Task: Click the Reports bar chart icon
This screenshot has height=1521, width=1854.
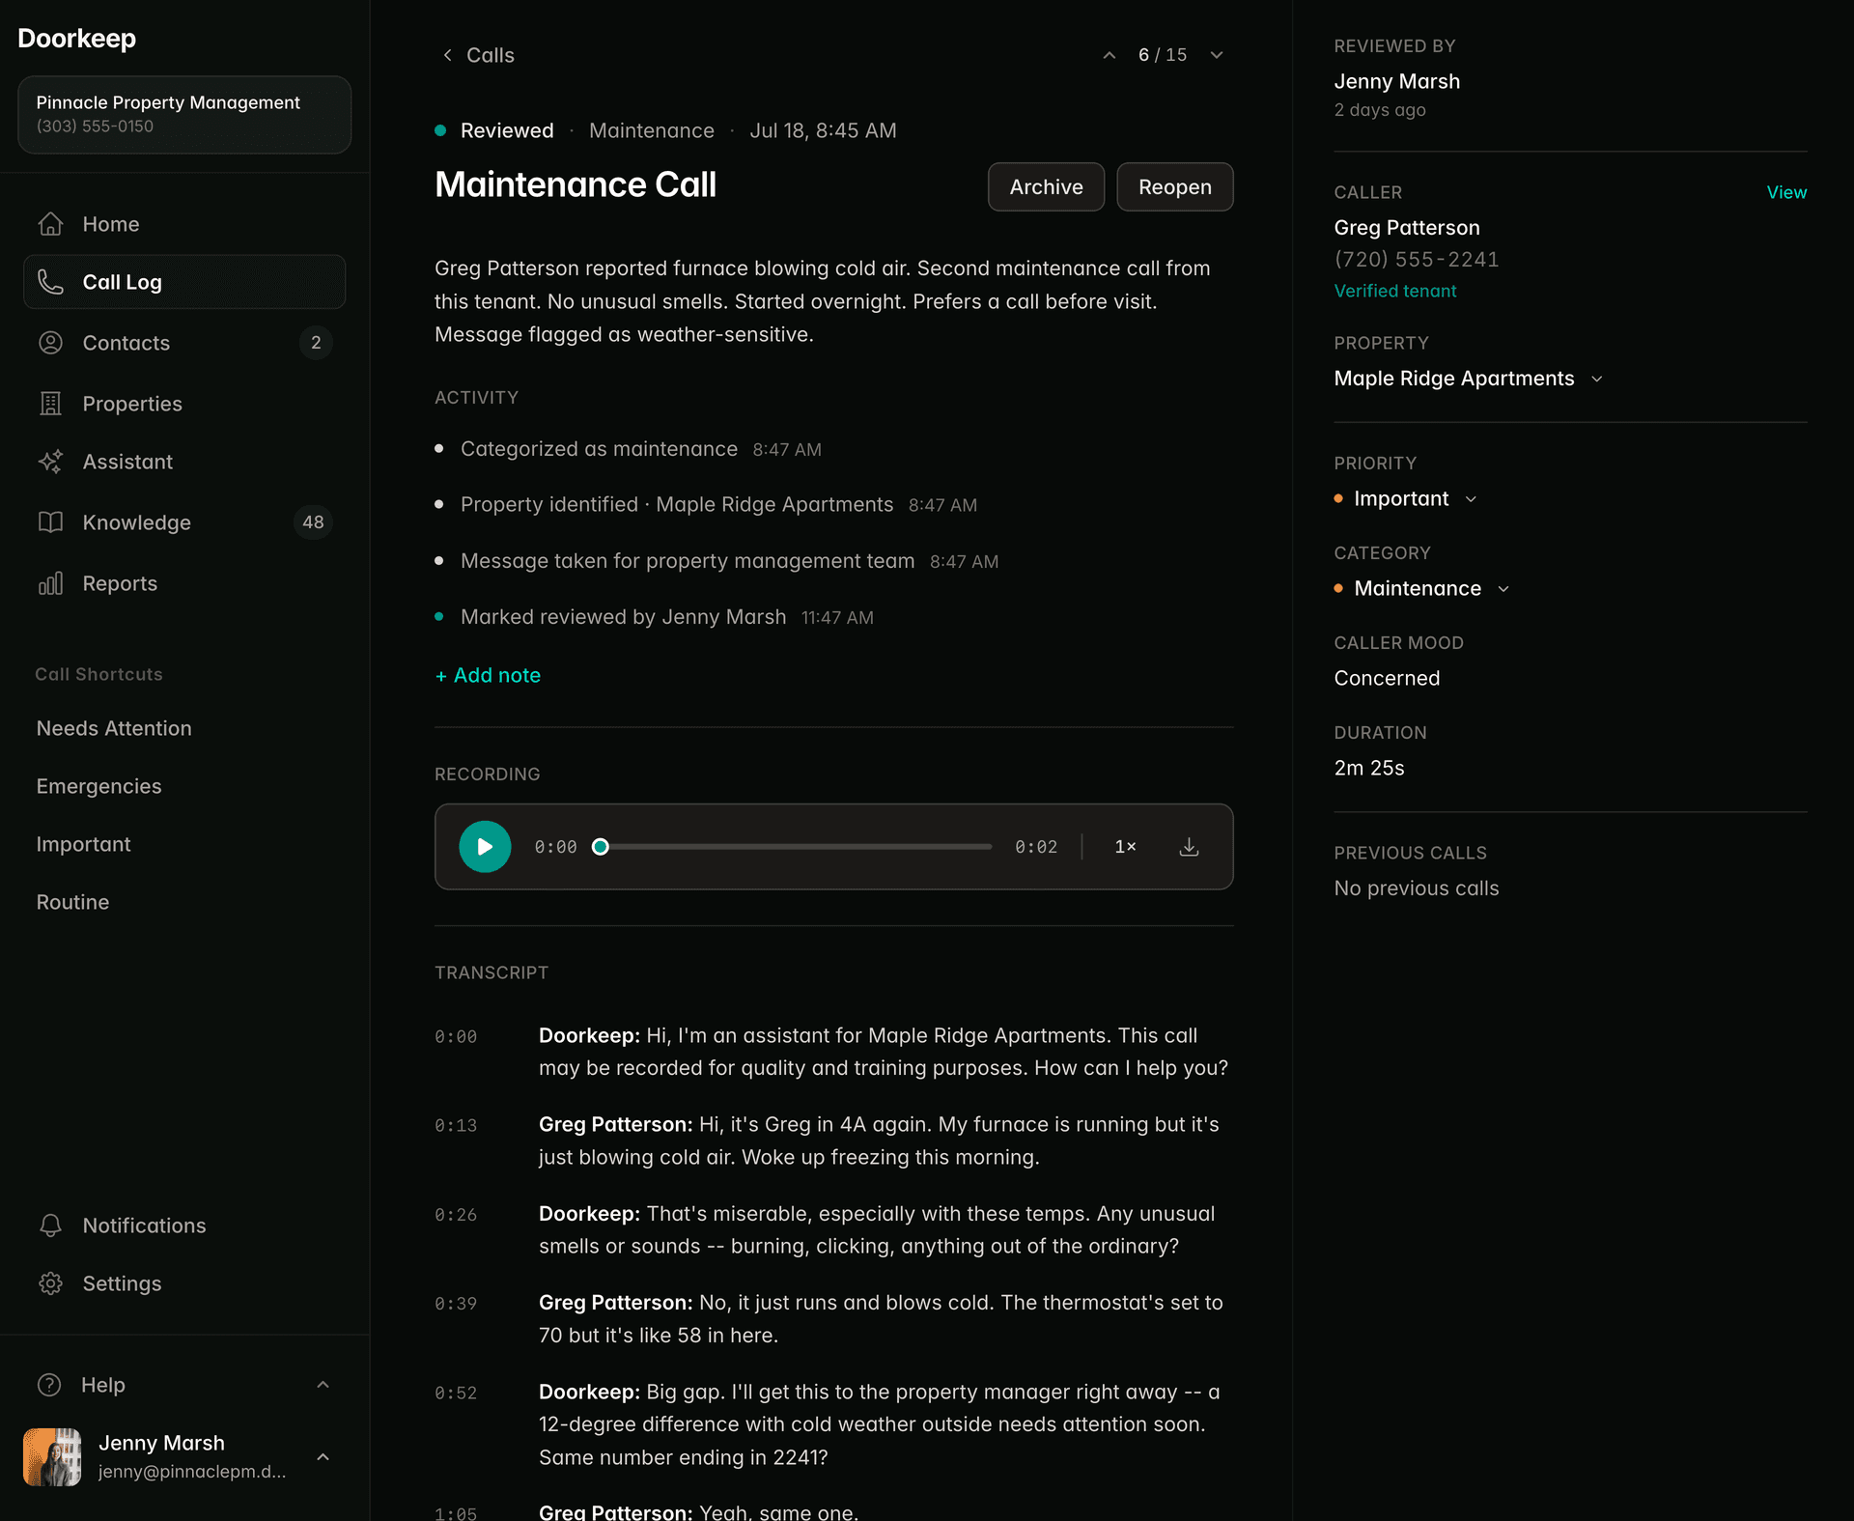Action: point(50,583)
